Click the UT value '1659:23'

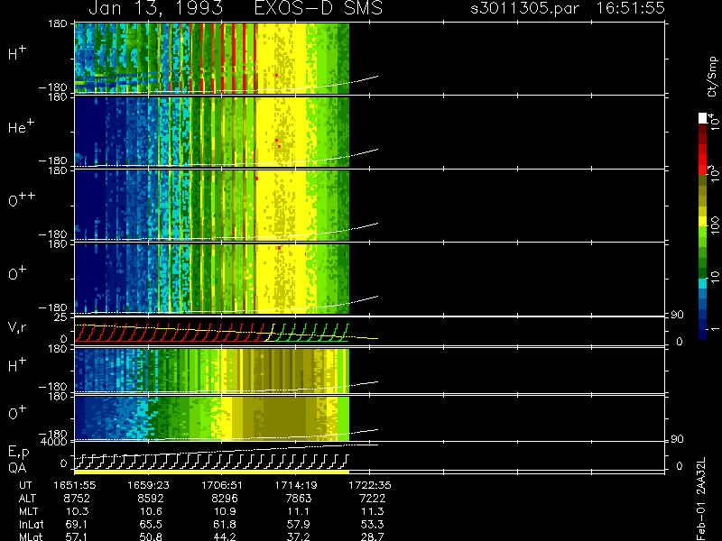tap(148, 485)
